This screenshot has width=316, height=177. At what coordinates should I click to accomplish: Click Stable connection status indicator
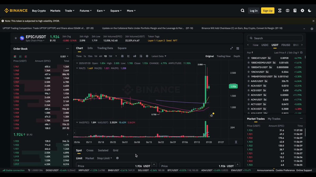13,170
